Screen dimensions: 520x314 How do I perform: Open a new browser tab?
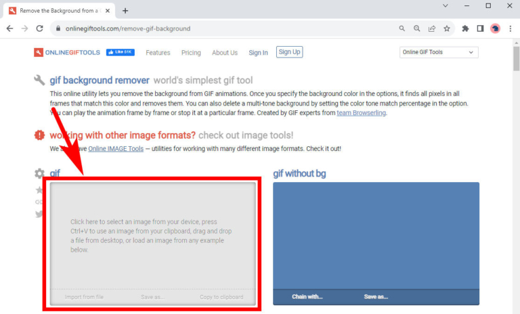tap(125, 11)
